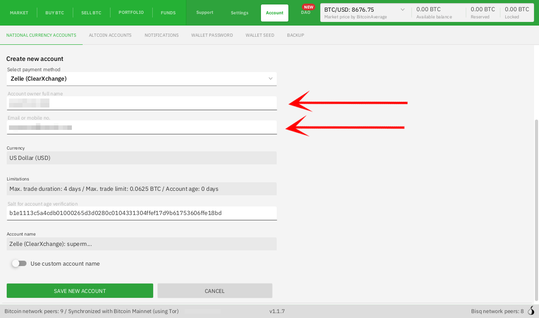Viewport: 539px width, 318px height.
Task: Open the Backup tab
Action: coord(296,35)
